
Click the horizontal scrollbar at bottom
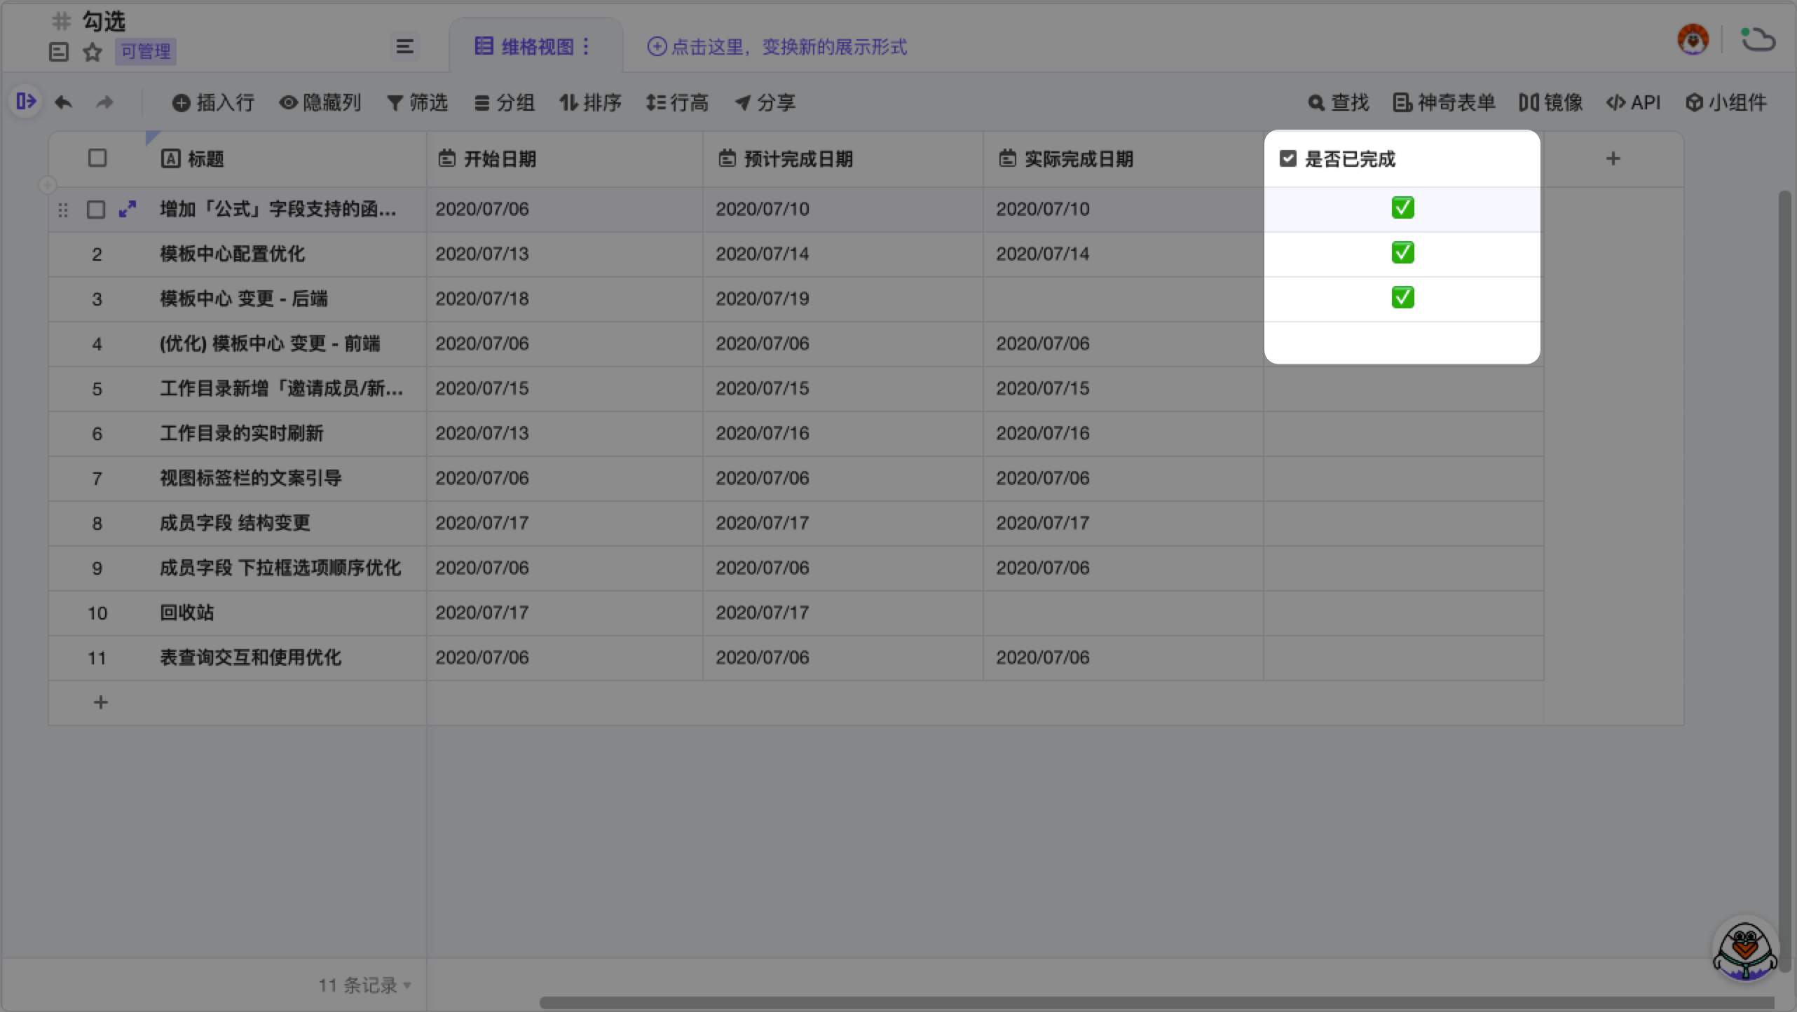click(1156, 1002)
